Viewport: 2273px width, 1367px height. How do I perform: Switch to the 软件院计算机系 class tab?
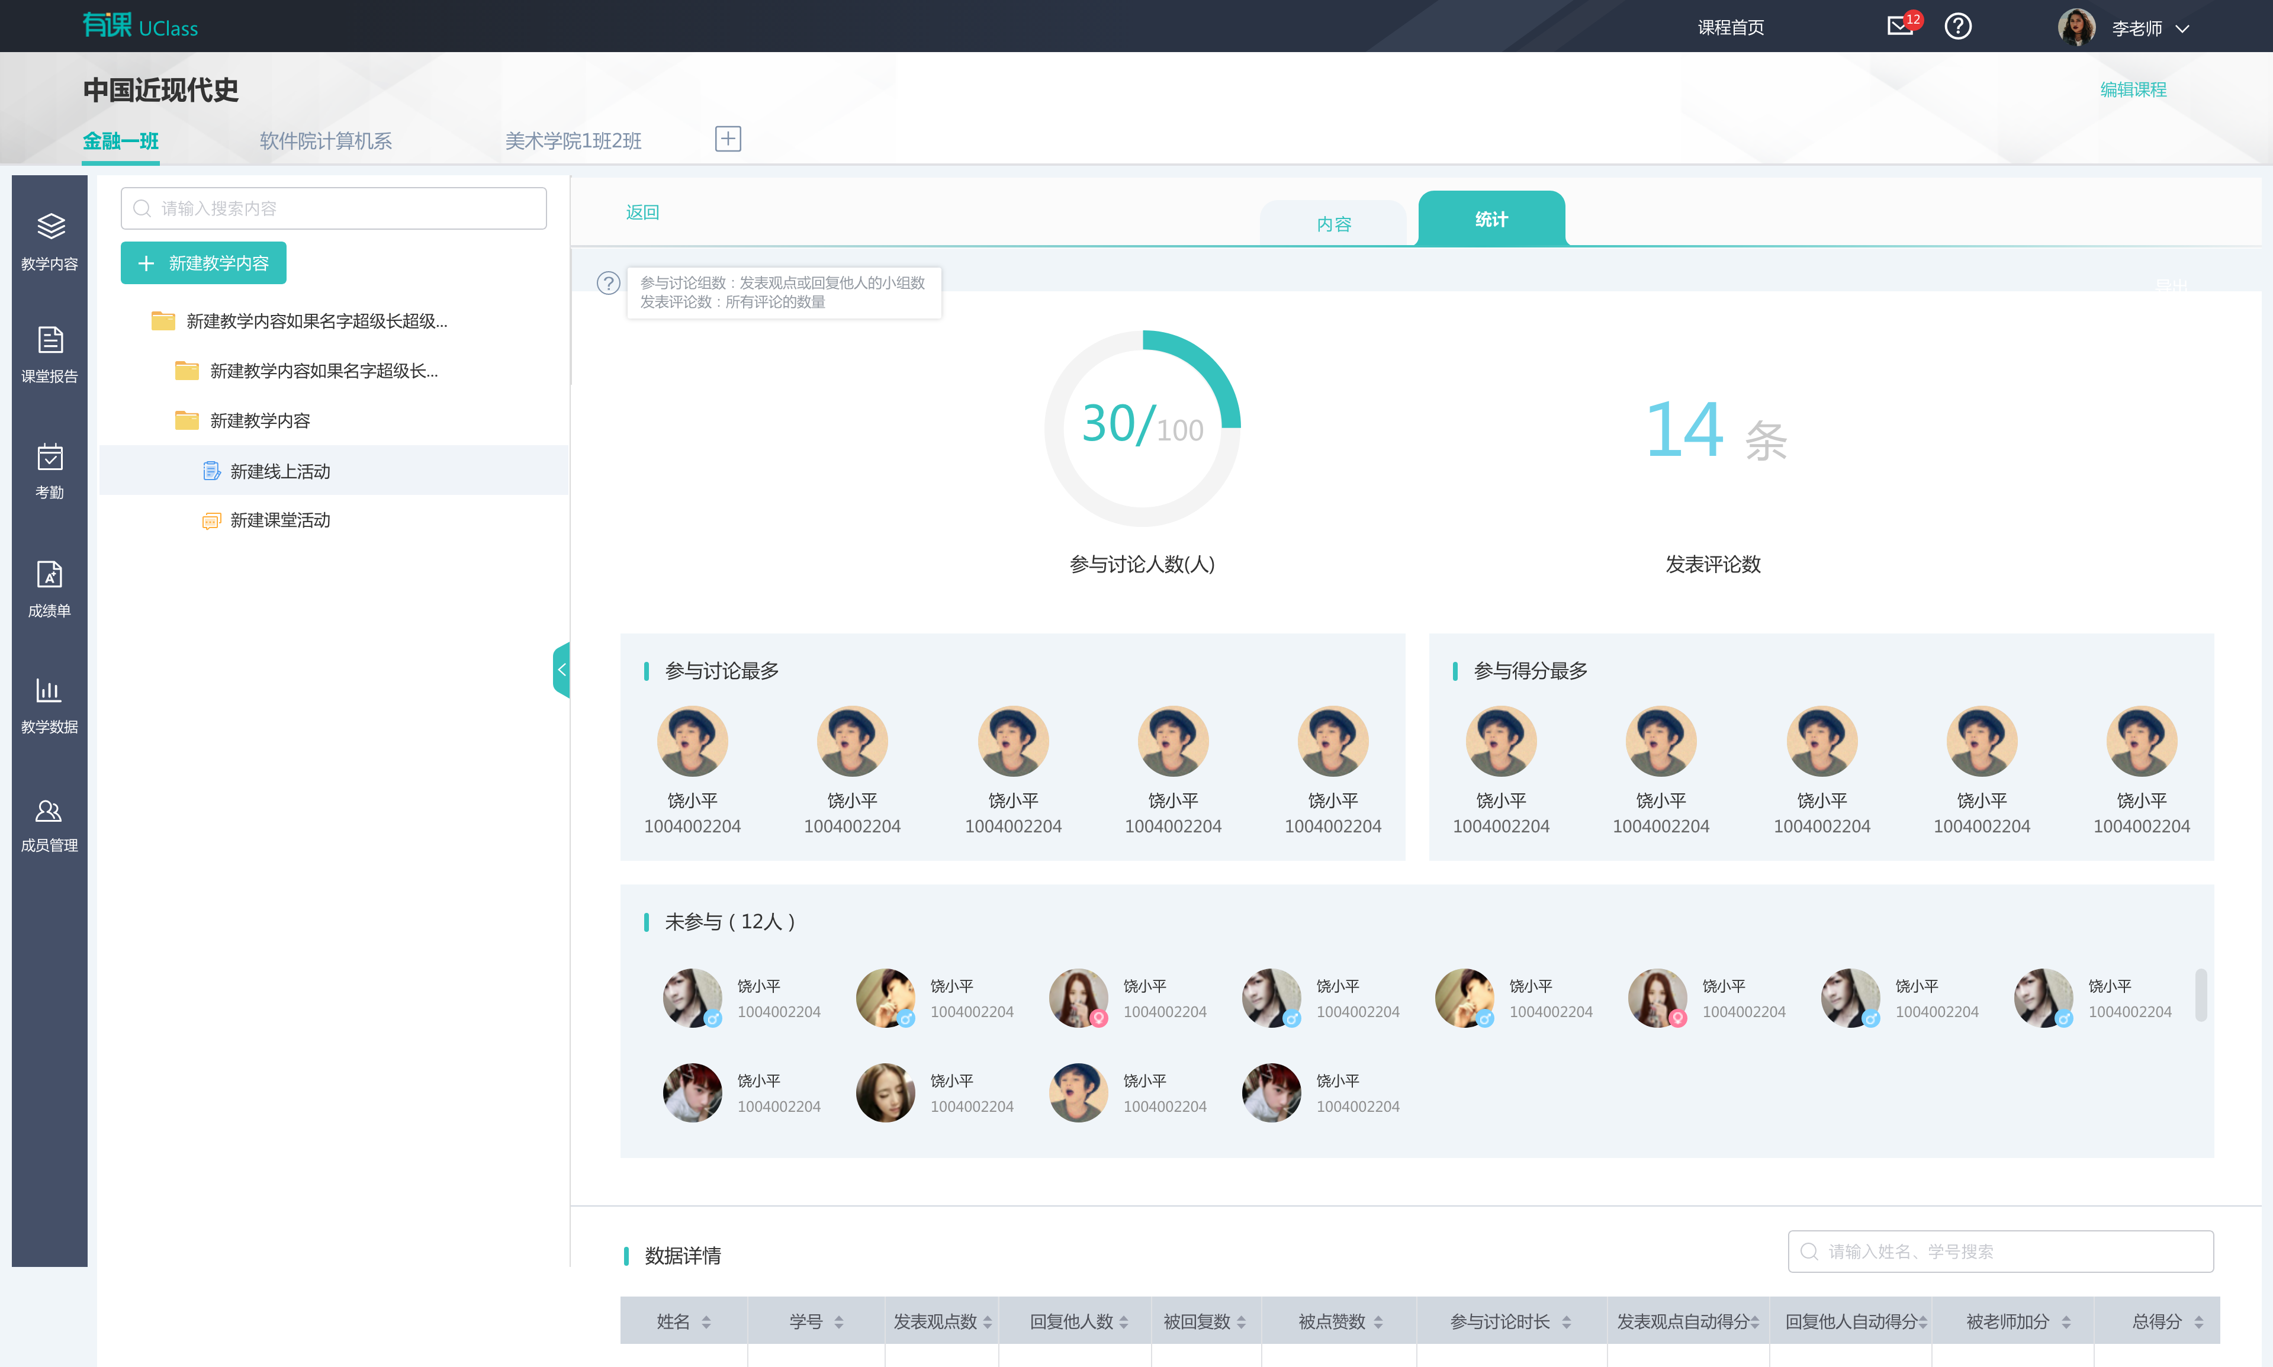(325, 141)
